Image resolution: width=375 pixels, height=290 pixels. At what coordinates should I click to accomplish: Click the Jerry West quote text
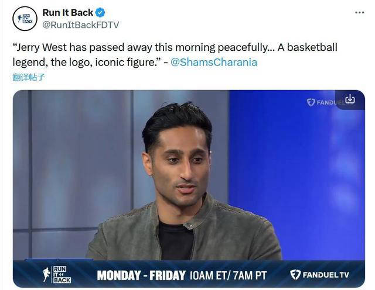[x=175, y=54]
